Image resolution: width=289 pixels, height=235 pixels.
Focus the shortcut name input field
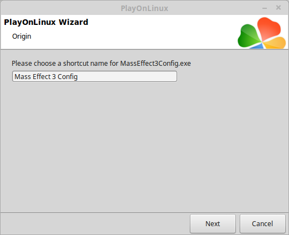(95, 76)
